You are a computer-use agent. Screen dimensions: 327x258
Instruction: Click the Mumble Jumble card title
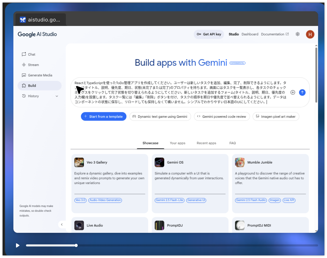pos(260,163)
